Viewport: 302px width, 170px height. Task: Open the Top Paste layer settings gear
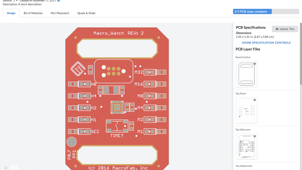tap(254, 100)
